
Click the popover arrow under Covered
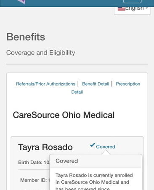(x=106, y=152)
